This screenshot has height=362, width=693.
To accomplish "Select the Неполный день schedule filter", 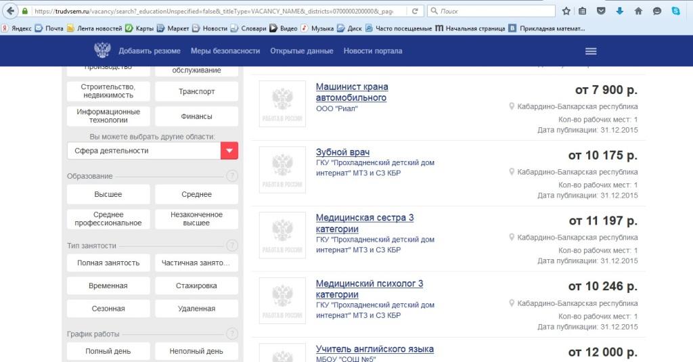I will (x=197, y=351).
